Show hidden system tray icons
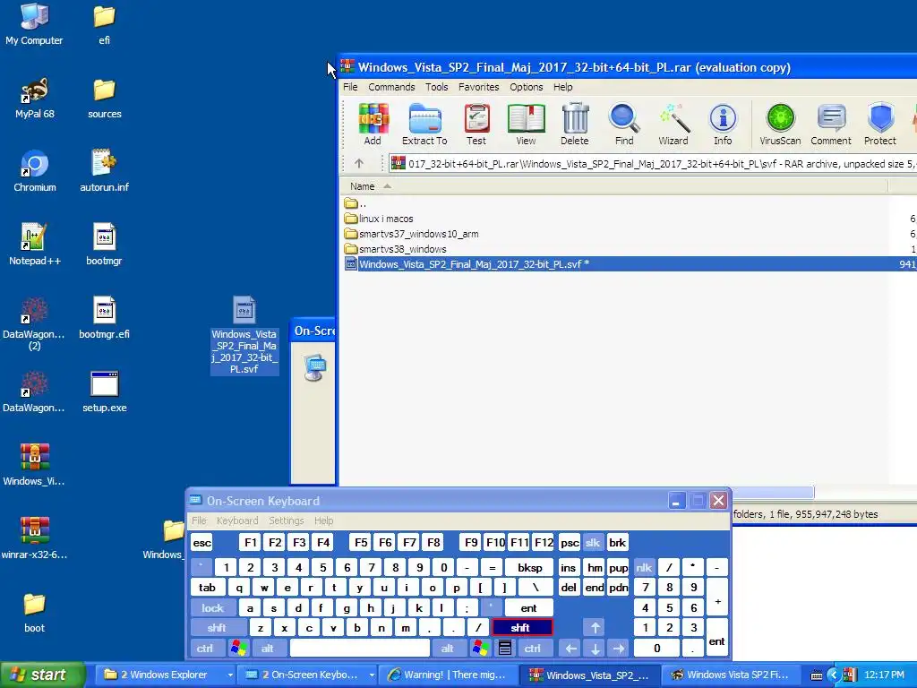The width and height of the screenshot is (917, 688). click(x=834, y=675)
